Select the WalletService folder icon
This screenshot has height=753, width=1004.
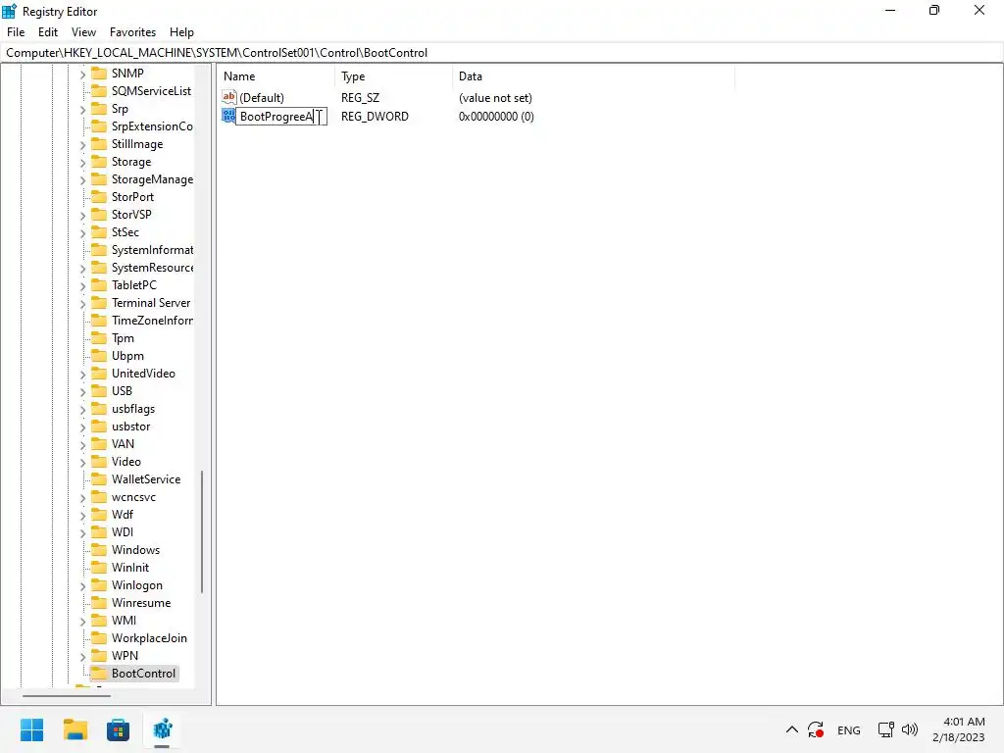99,478
